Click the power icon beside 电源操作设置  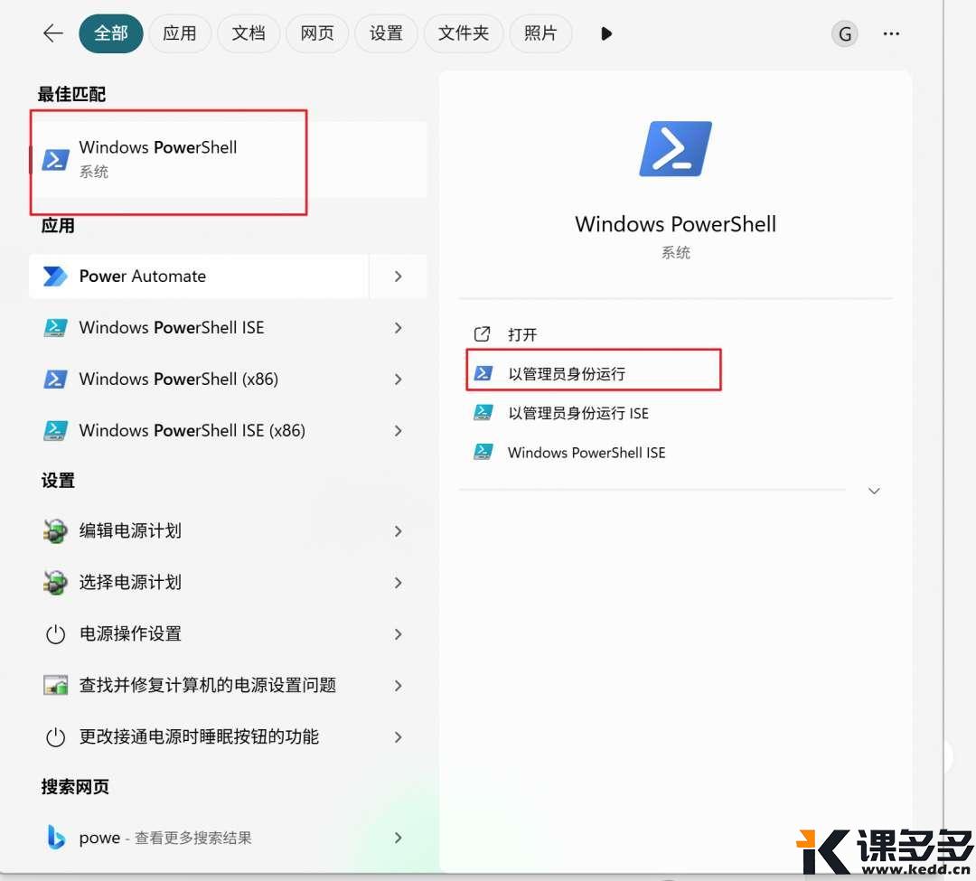pos(55,634)
